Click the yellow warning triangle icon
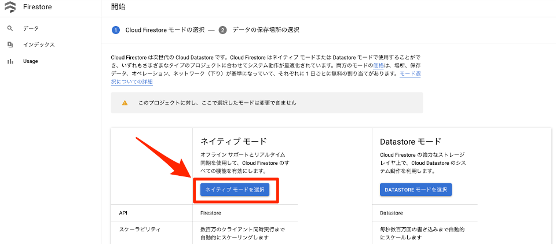The width and height of the screenshot is (556, 244). [x=125, y=103]
